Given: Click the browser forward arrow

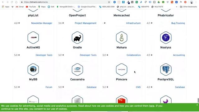Looking at the screenshot, I should [x=7, y=2].
